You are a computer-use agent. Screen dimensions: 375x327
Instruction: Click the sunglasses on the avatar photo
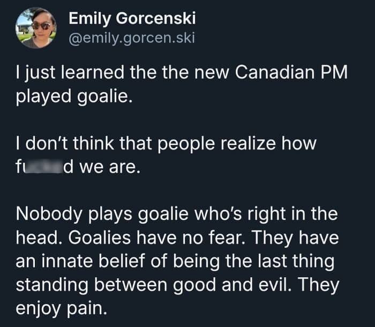click(41, 25)
